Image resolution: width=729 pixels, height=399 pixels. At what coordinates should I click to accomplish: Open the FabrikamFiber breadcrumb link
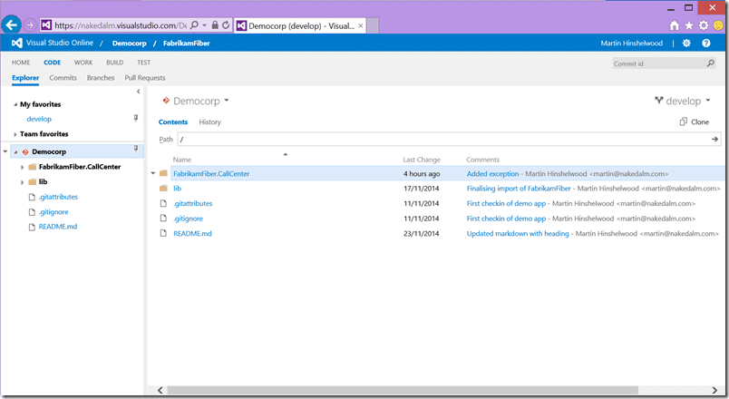186,44
